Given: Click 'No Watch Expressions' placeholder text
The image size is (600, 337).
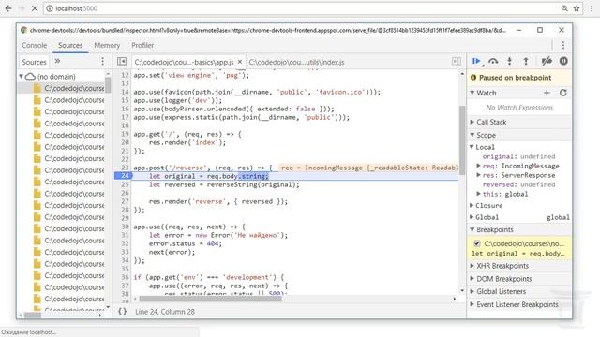Looking at the screenshot, I should 519,108.
